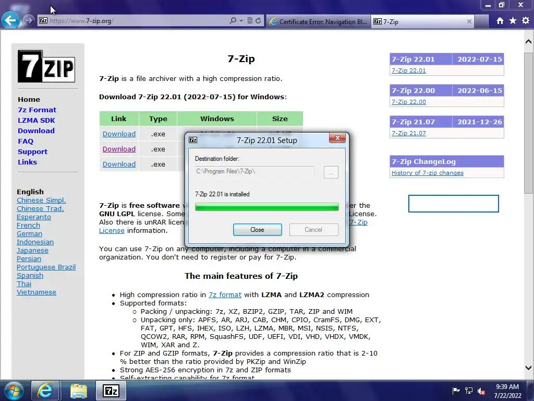Open the FAQ sidebar link
Image resolution: width=534 pixels, height=401 pixels.
click(26, 141)
